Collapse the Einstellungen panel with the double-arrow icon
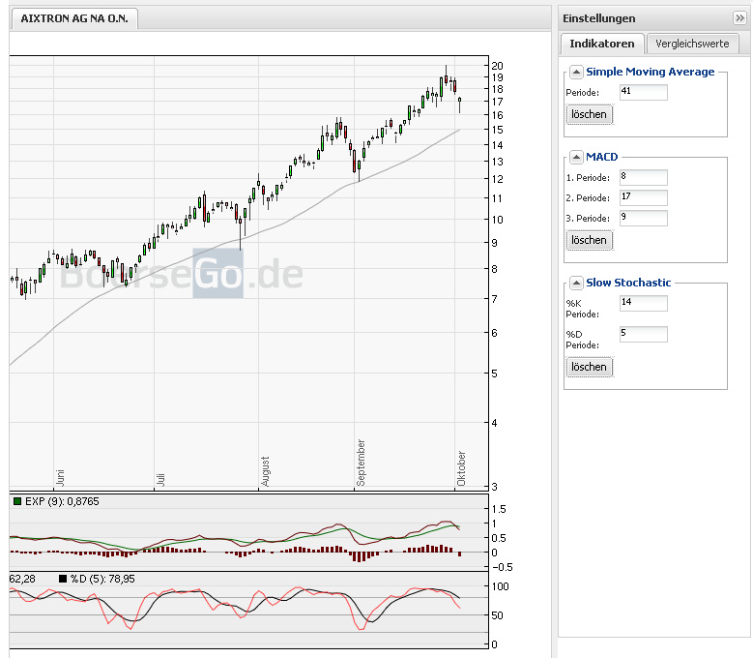 coord(739,18)
